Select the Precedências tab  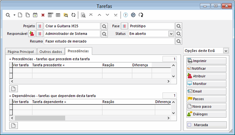(78, 51)
